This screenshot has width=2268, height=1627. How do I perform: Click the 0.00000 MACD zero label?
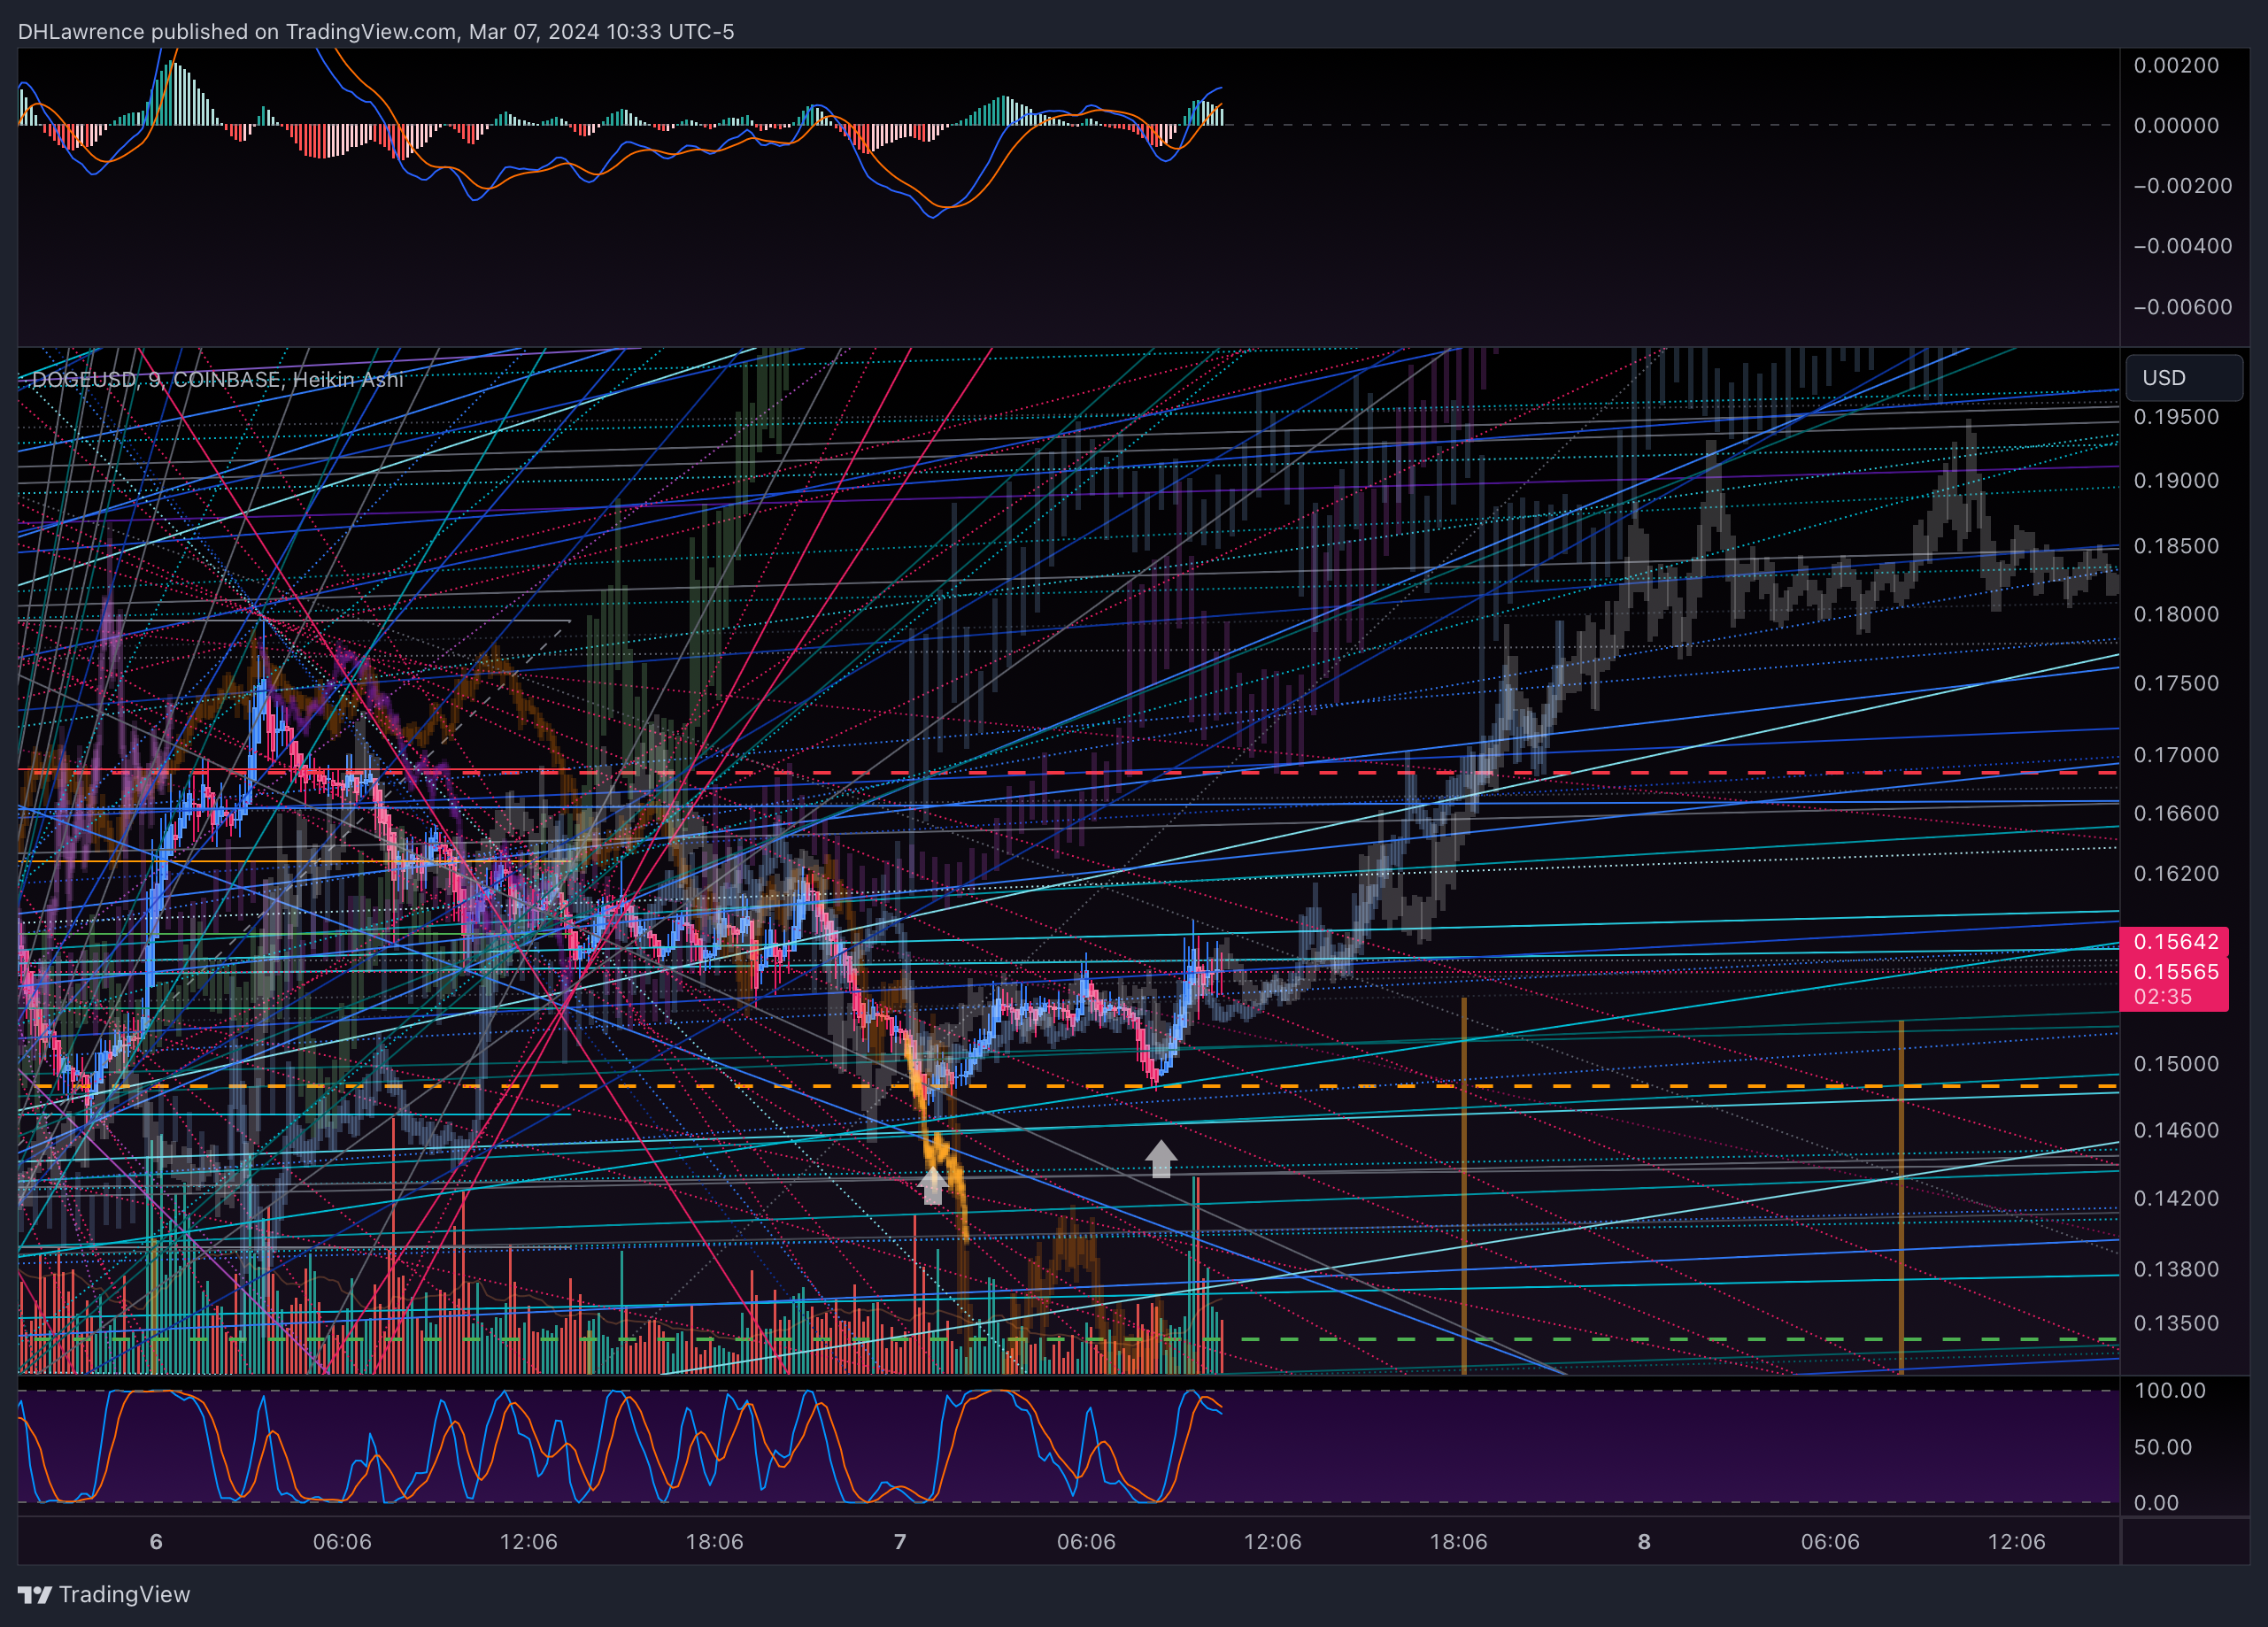(2176, 125)
